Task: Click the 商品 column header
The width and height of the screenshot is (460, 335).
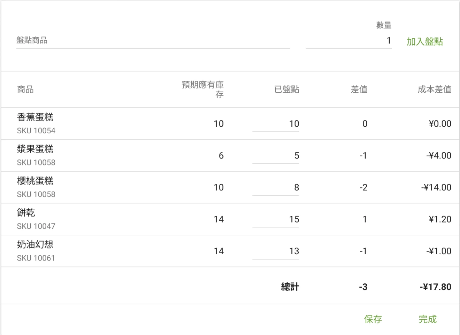Action: (25, 89)
